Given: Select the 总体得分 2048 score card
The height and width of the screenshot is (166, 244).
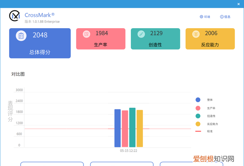Looking at the screenshot, I should (x=40, y=43).
